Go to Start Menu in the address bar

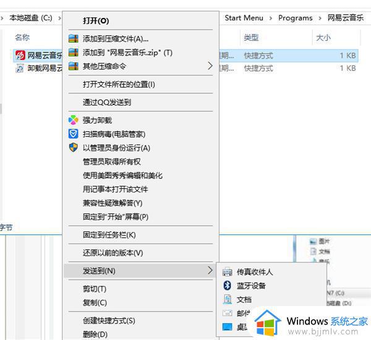[x=244, y=18]
